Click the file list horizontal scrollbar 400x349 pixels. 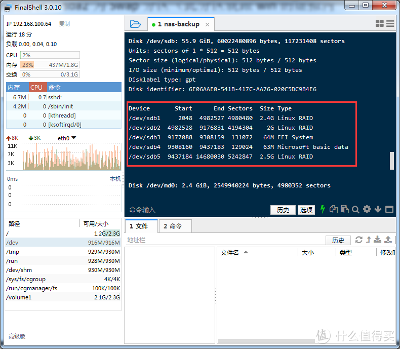[x=266, y=341]
